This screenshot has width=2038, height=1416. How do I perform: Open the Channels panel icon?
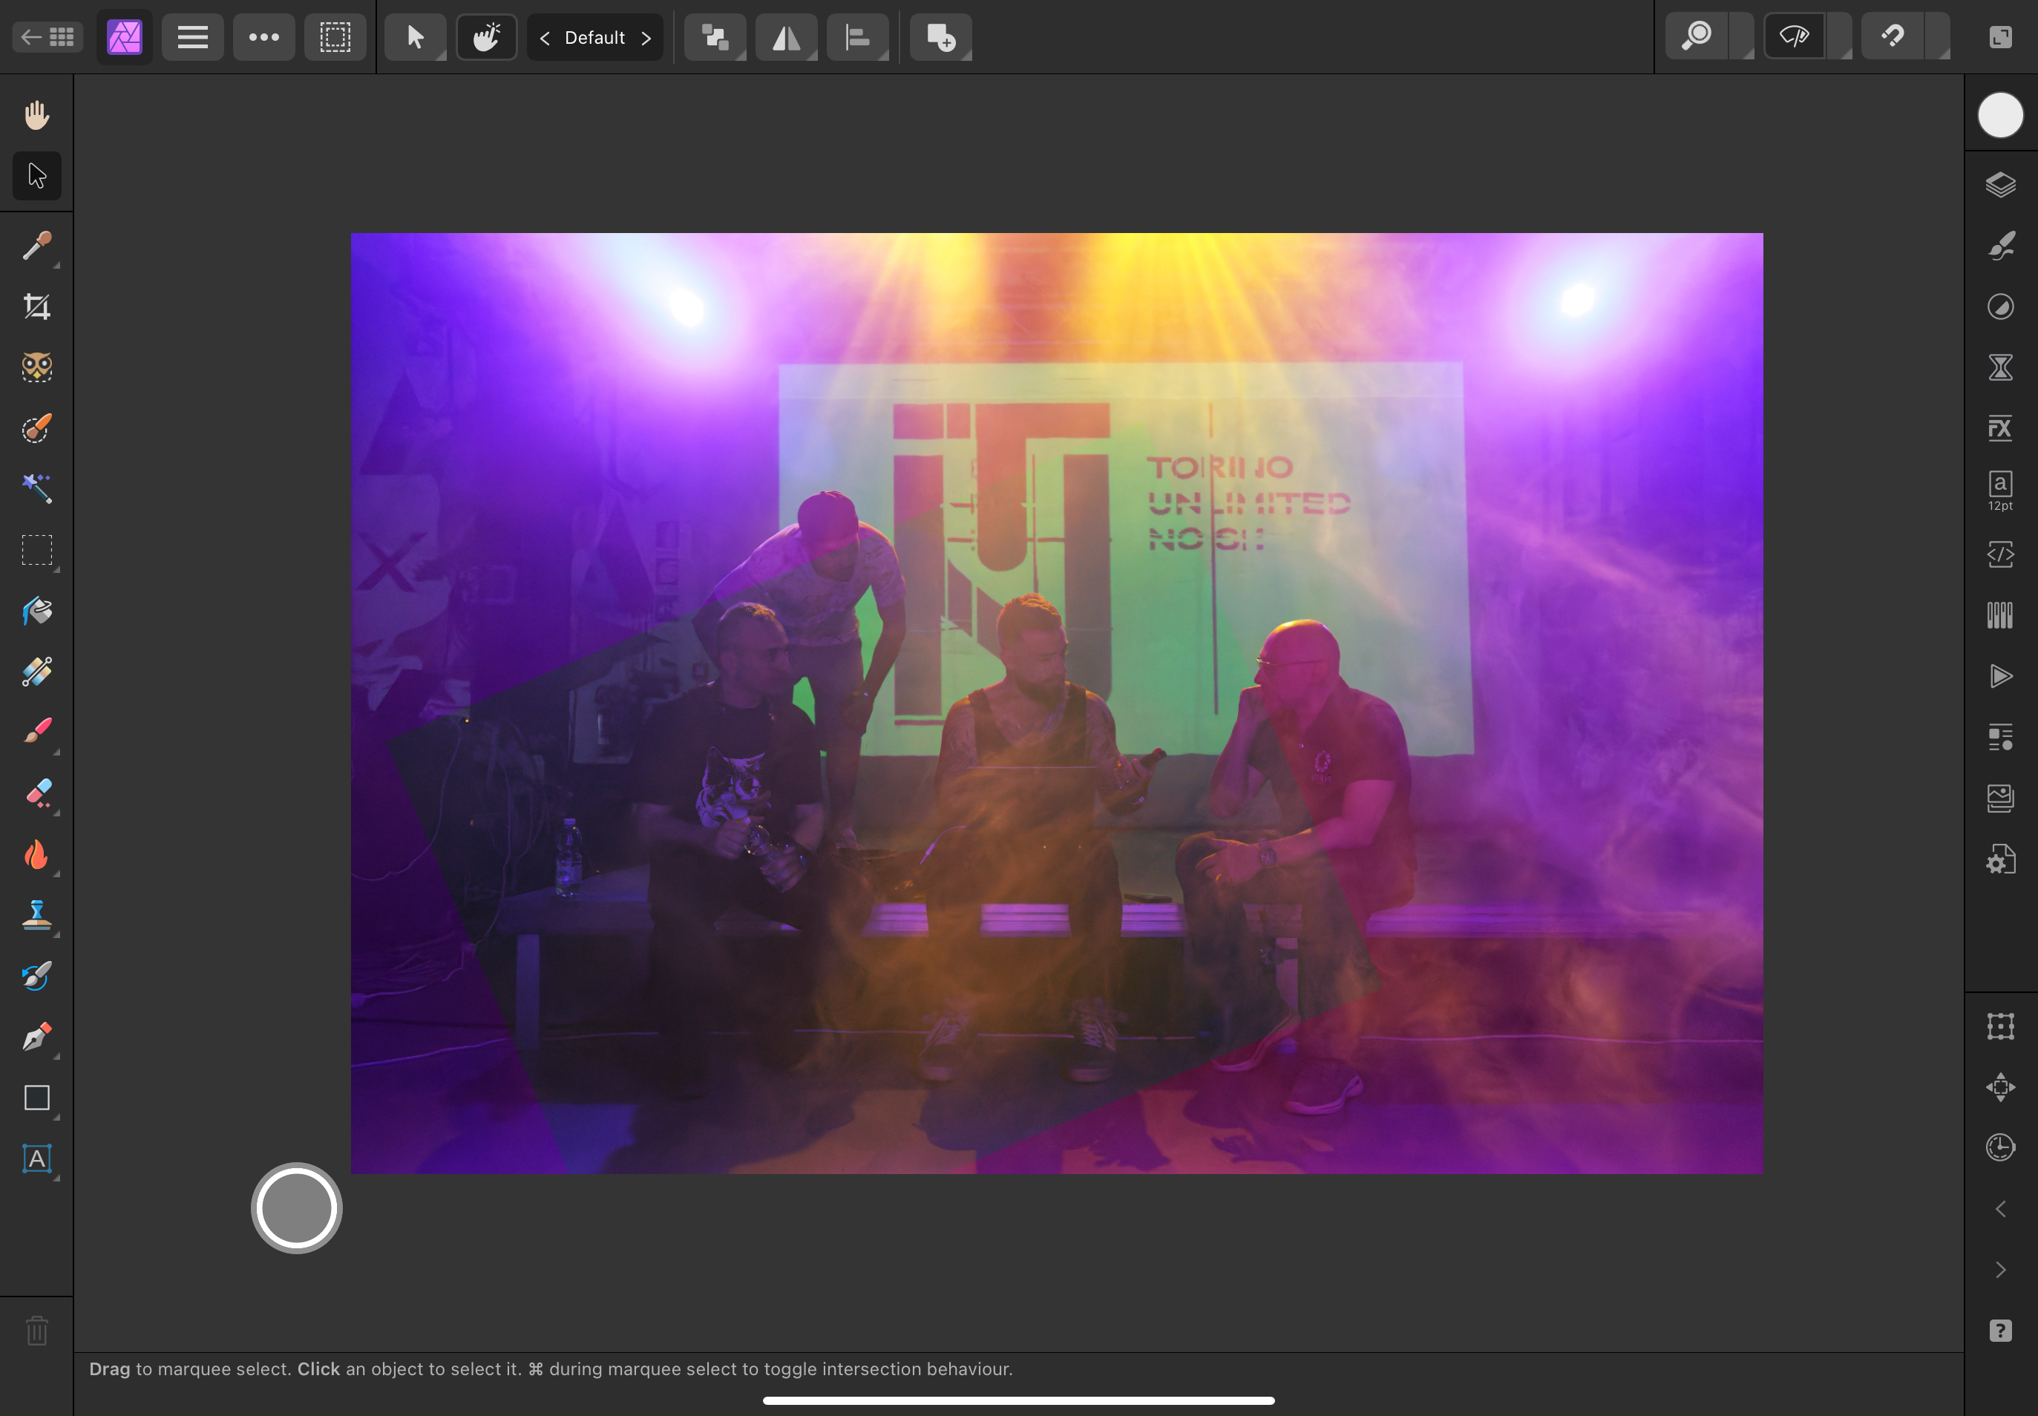[2001, 614]
